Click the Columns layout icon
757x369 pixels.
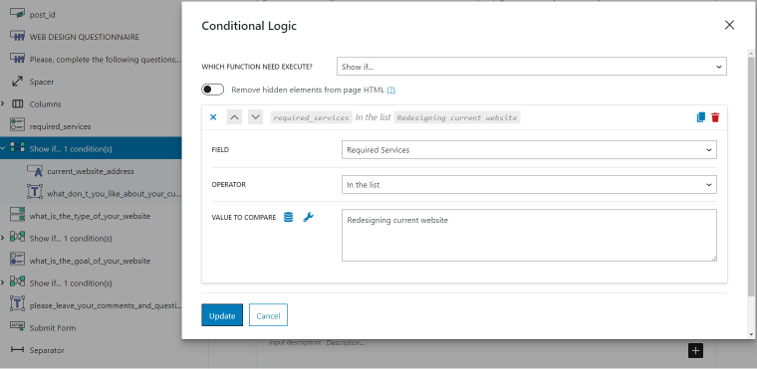pos(17,103)
